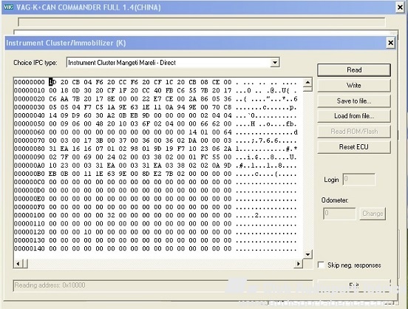This screenshot has width=408, height=309.
Task: Click the VAG application icon in title bar
Action: (x=9, y=7)
